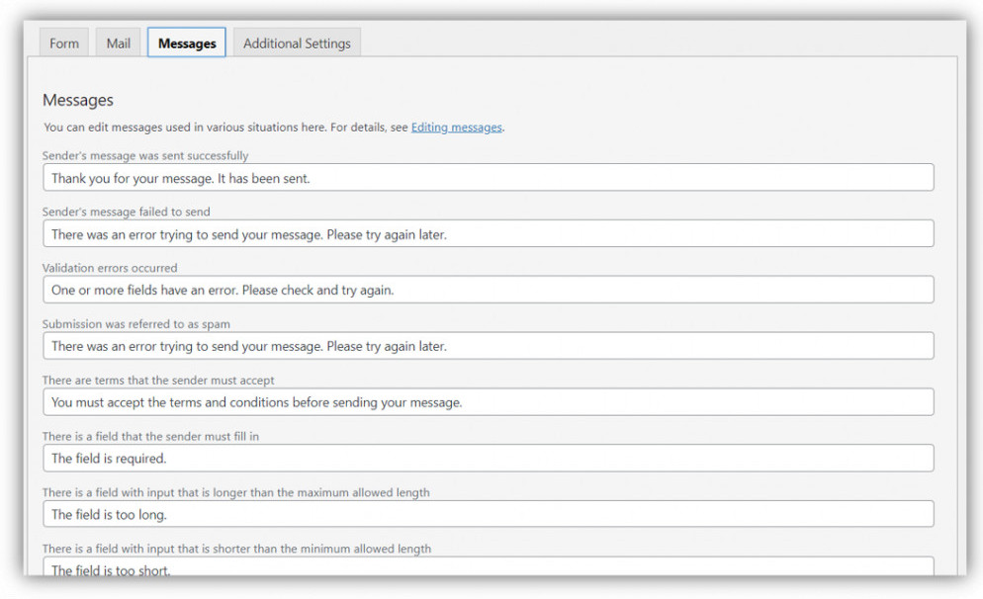Click the 'longer than the maximum allowed length' label

pos(235,492)
